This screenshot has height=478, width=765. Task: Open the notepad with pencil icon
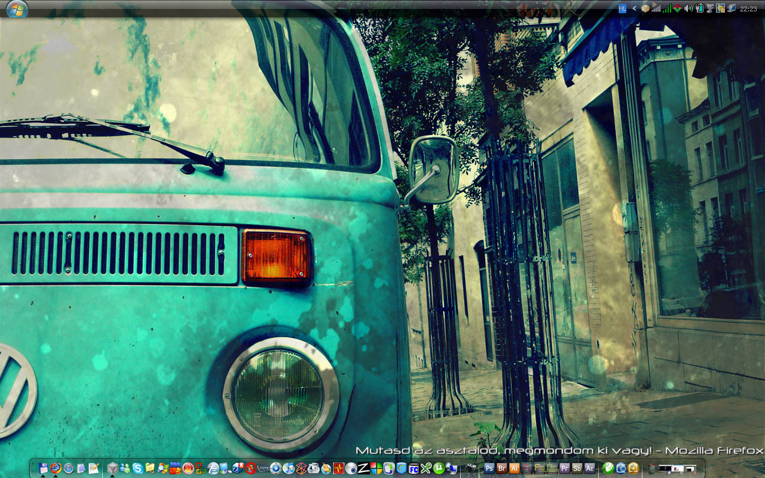pos(94,468)
